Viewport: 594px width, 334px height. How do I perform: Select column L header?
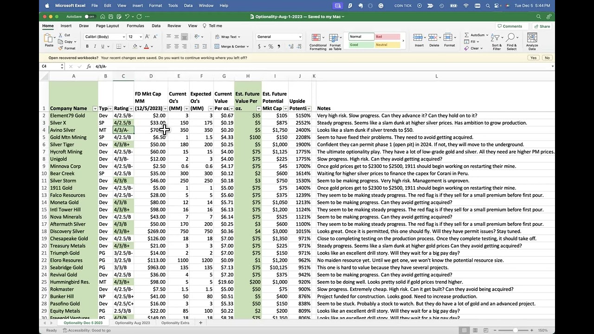tap(436, 76)
